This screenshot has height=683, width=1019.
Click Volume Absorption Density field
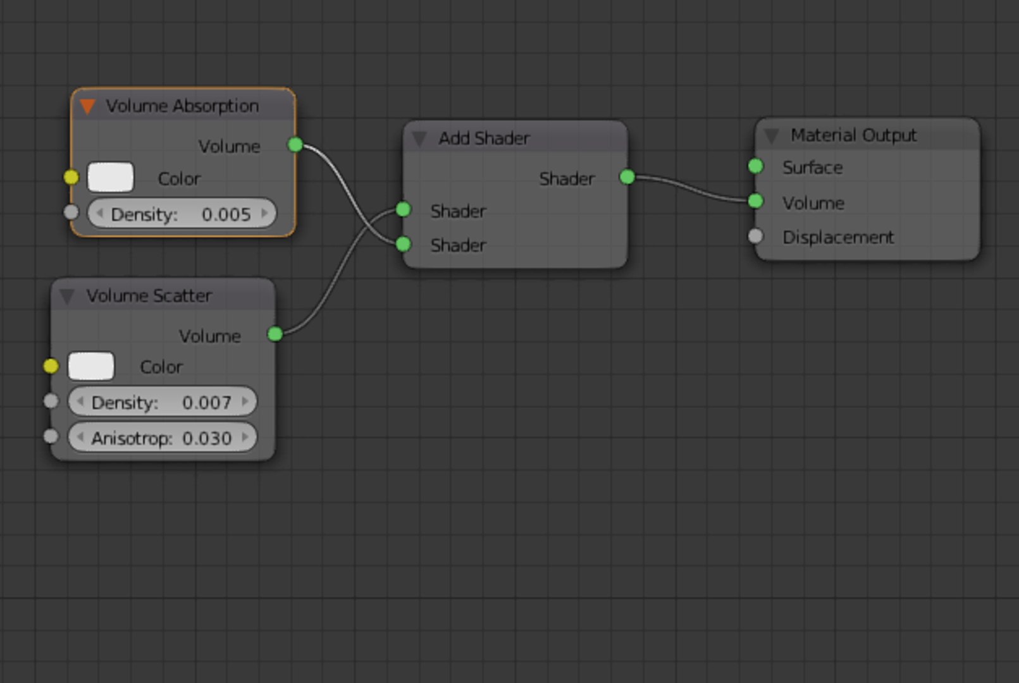[182, 214]
